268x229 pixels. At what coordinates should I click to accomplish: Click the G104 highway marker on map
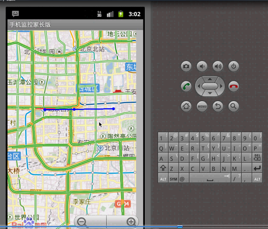[x=123, y=204]
